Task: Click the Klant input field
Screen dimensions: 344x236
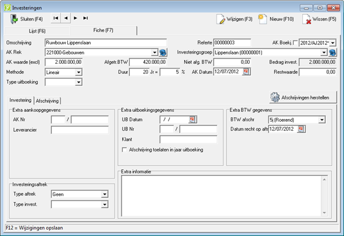Action: tap(188, 140)
